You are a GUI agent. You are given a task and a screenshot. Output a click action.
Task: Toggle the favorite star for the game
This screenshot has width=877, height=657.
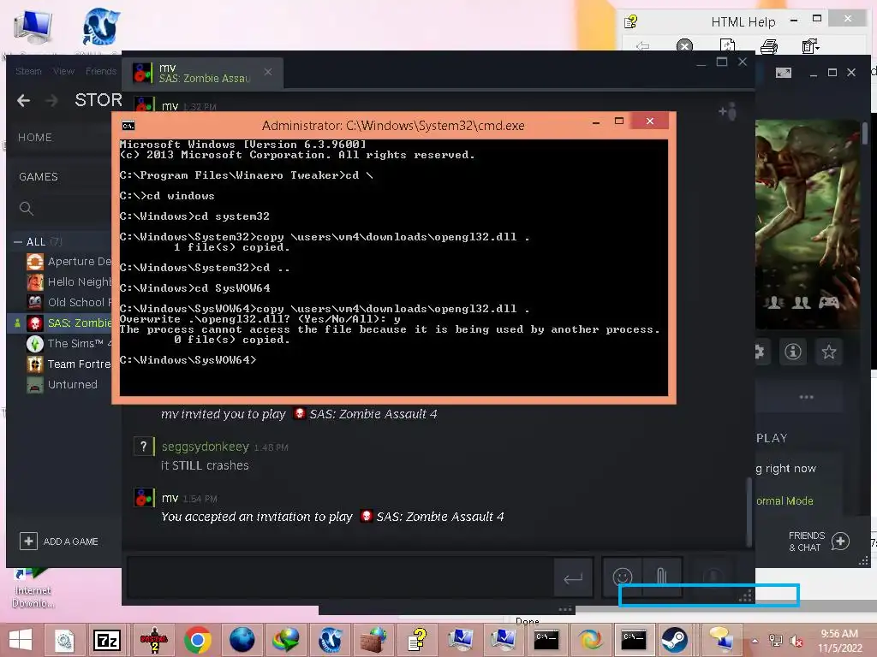point(828,352)
